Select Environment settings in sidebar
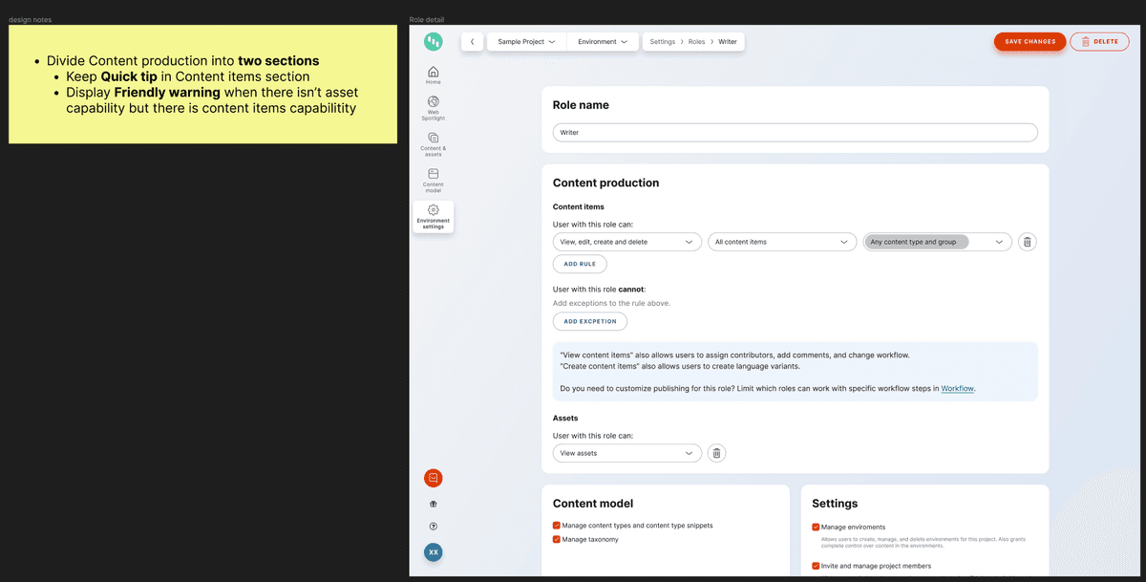The width and height of the screenshot is (1146, 582). [434, 216]
